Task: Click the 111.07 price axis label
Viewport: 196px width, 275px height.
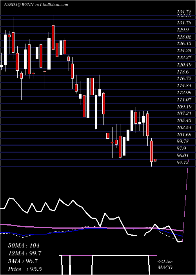Action: pyautogui.click(x=184, y=99)
